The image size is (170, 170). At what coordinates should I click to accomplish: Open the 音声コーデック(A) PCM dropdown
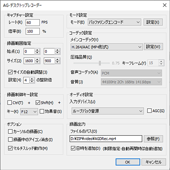(x=131, y=73)
